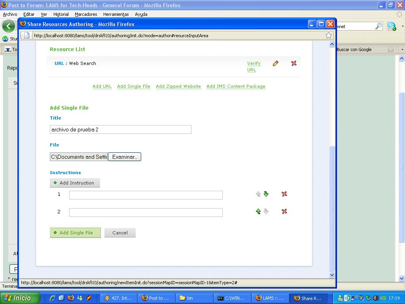Remove instruction 2 using red X

[x=284, y=211]
